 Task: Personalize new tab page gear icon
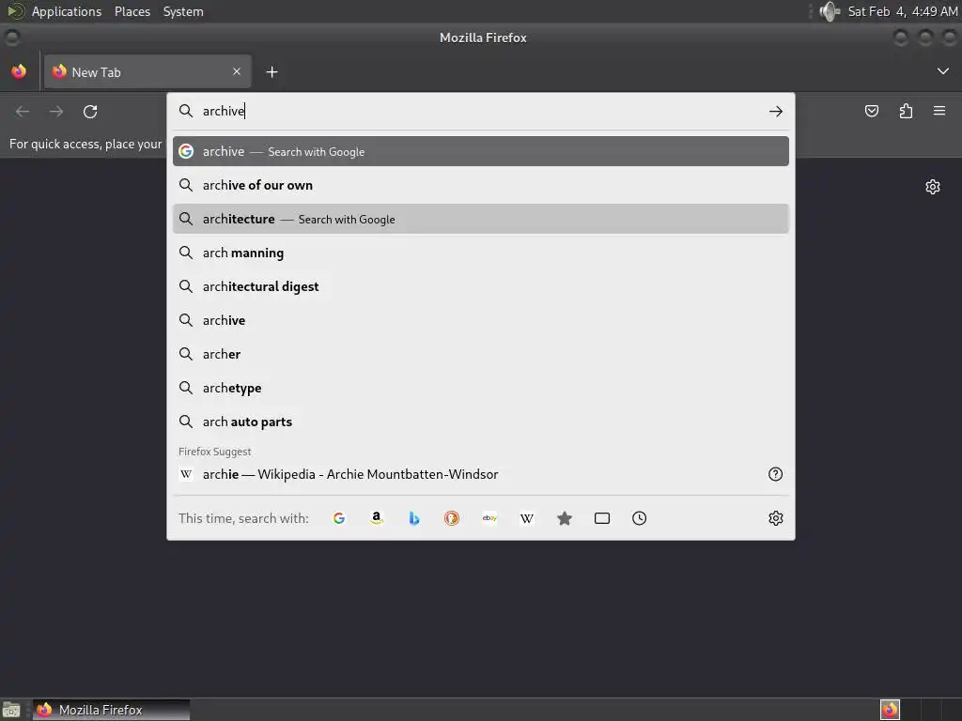pos(933,187)
